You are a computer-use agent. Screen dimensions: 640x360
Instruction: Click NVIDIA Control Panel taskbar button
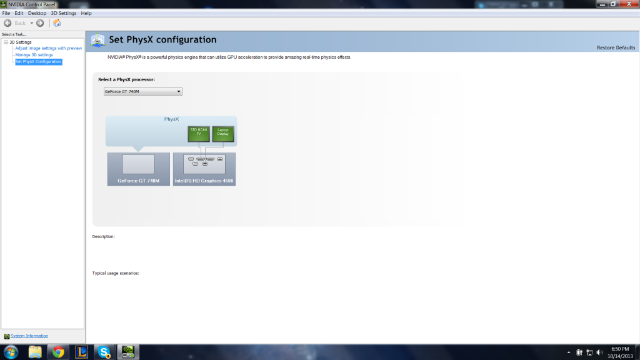[128, 352]
